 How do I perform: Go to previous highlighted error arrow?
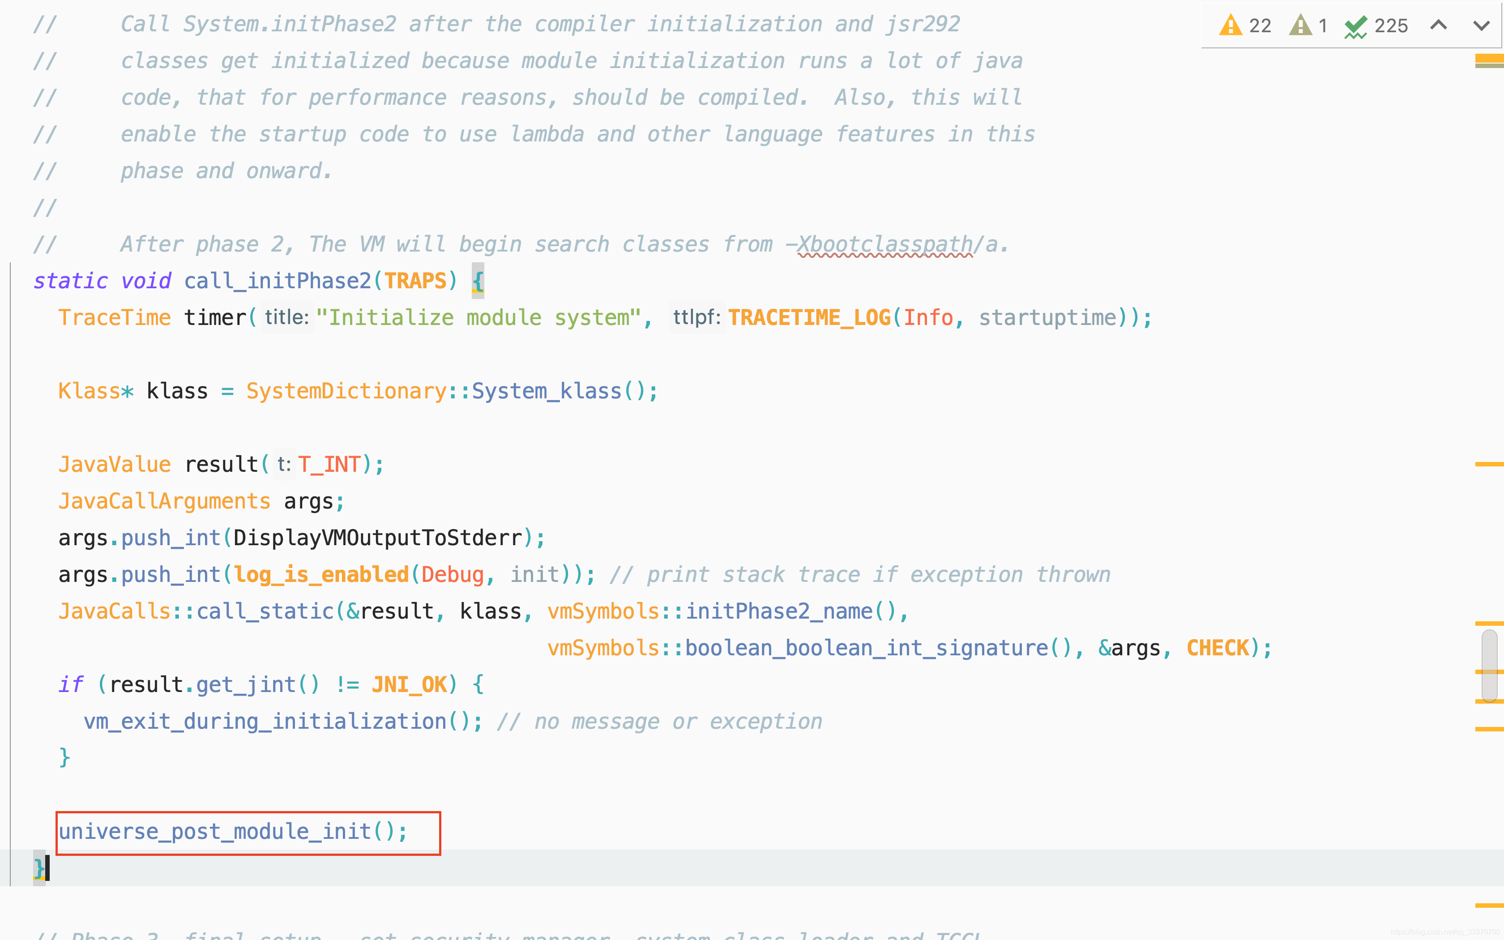click(1439, 26)
